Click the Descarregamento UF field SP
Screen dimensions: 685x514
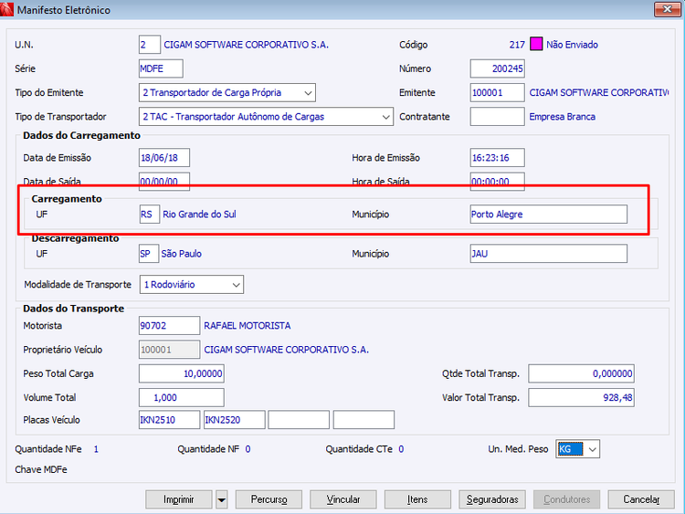click(x=149, y=254)
